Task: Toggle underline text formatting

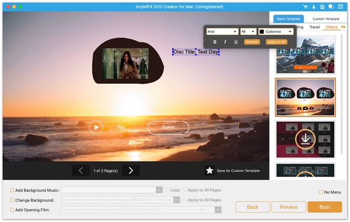Action: click(236, 42)
